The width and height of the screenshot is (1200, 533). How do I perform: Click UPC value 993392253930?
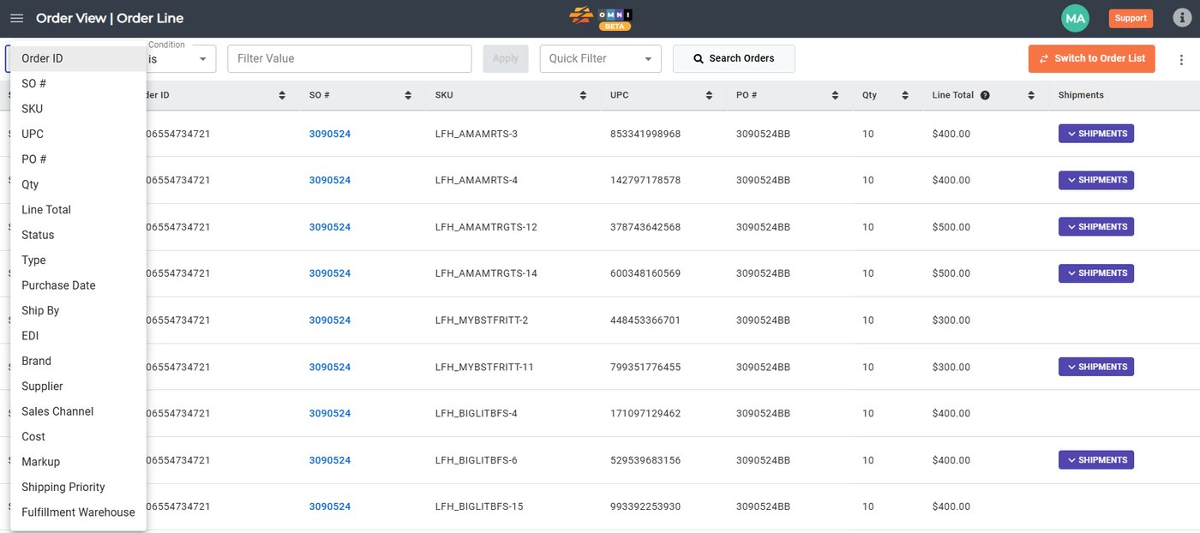click(645, 506)
